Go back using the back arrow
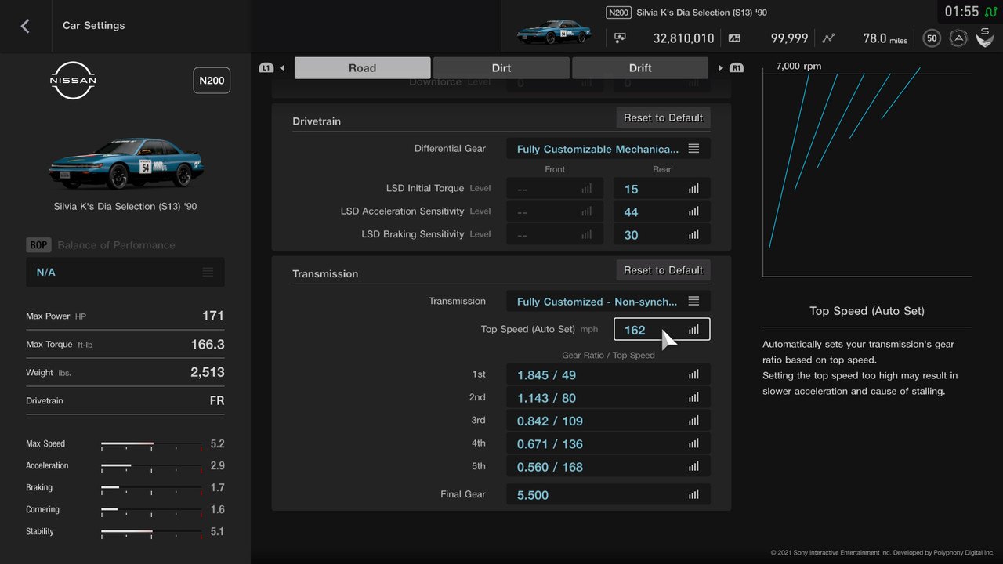 pos(25,26)
